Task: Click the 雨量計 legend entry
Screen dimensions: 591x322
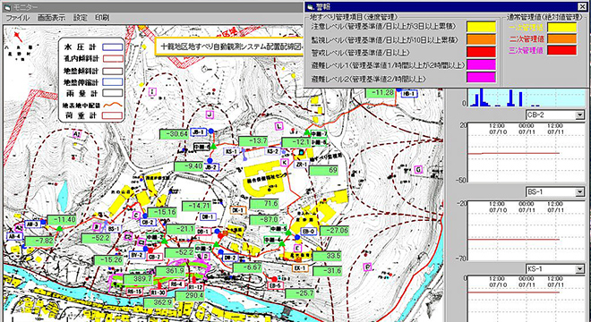Action: click(93, 93)
